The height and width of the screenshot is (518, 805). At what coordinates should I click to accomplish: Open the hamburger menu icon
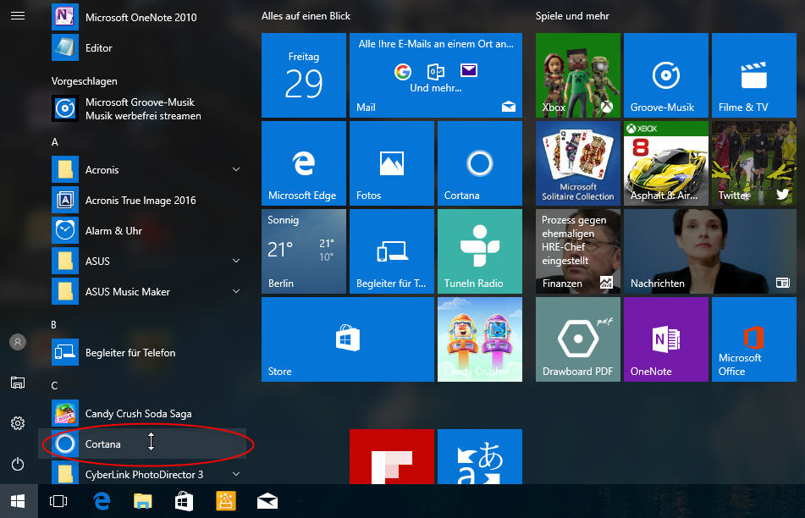tap(18, 15)
